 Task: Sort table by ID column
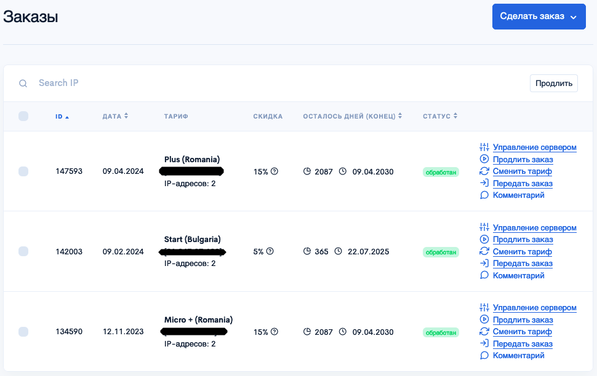[62, 116]
